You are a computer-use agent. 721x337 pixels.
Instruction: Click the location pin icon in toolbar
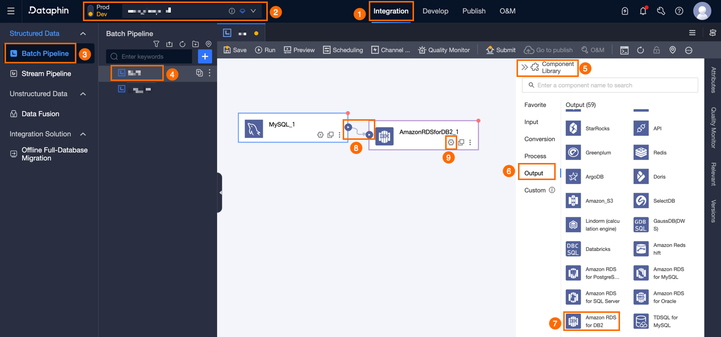672,50
